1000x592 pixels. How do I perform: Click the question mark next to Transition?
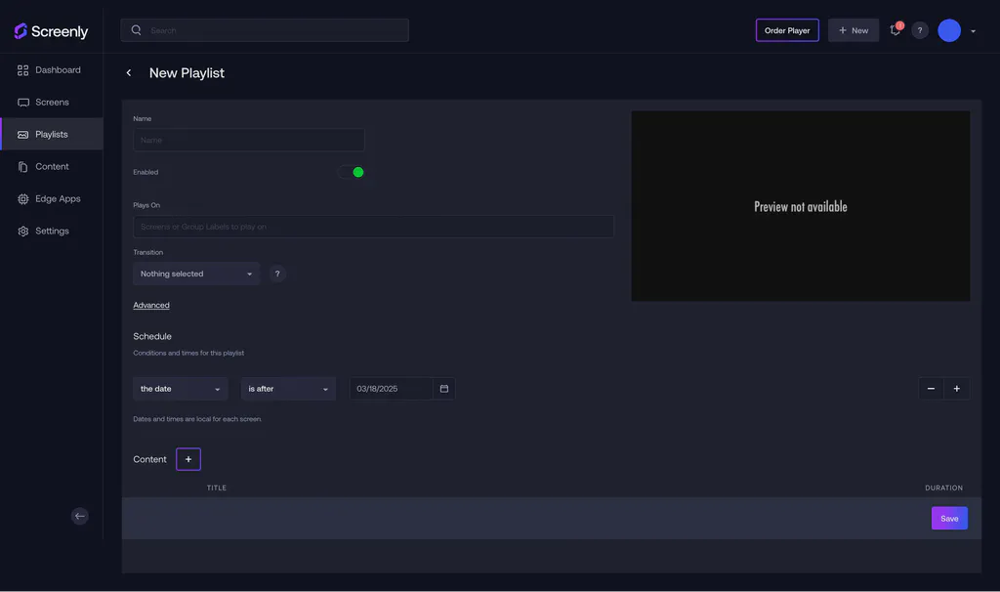coord(277,274)
